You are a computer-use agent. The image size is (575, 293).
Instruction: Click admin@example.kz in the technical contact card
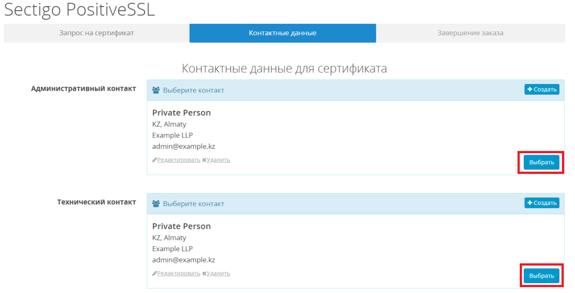184,260
